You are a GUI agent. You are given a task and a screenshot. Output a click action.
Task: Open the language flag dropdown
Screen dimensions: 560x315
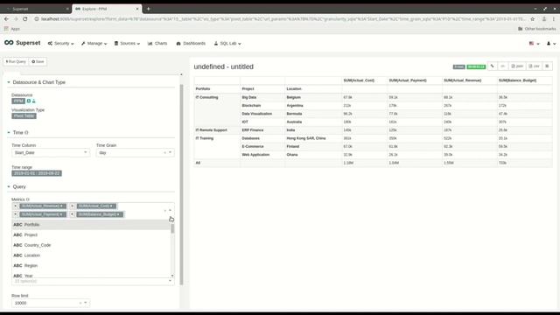click(x=535, y=43)
